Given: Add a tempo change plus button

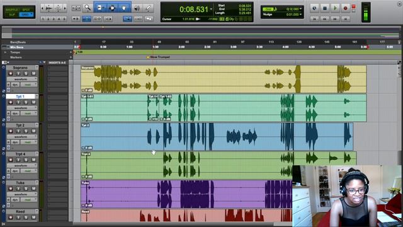Looking at the screenshot, I should click(x=71, y=52).
